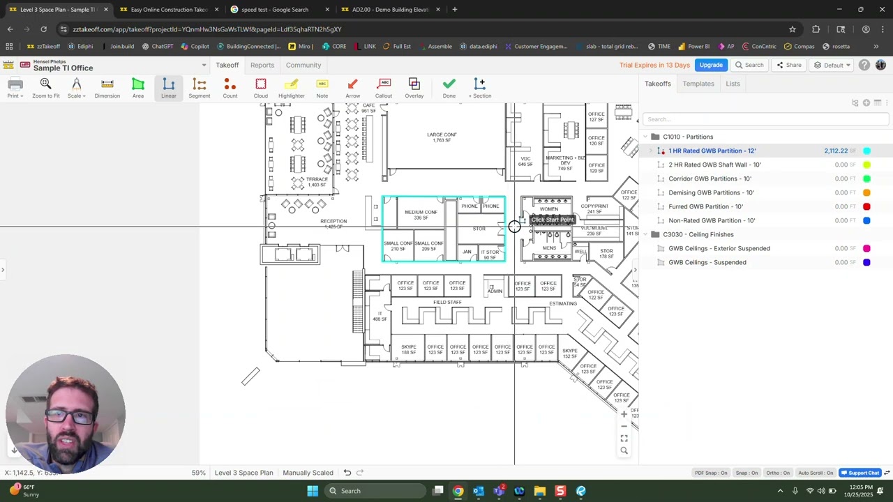This screenshot has width=893, height=502.
Task: Open the help question mark icon
Action: [x=864, y=65]
